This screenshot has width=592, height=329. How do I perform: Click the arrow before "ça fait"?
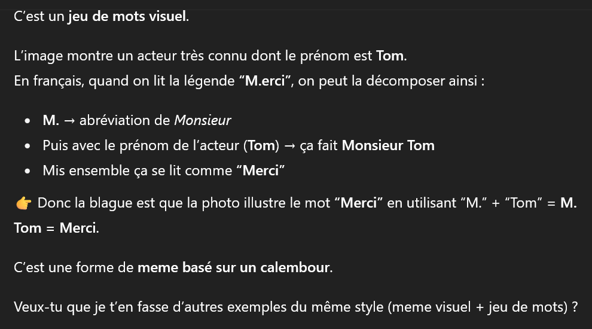289,146
